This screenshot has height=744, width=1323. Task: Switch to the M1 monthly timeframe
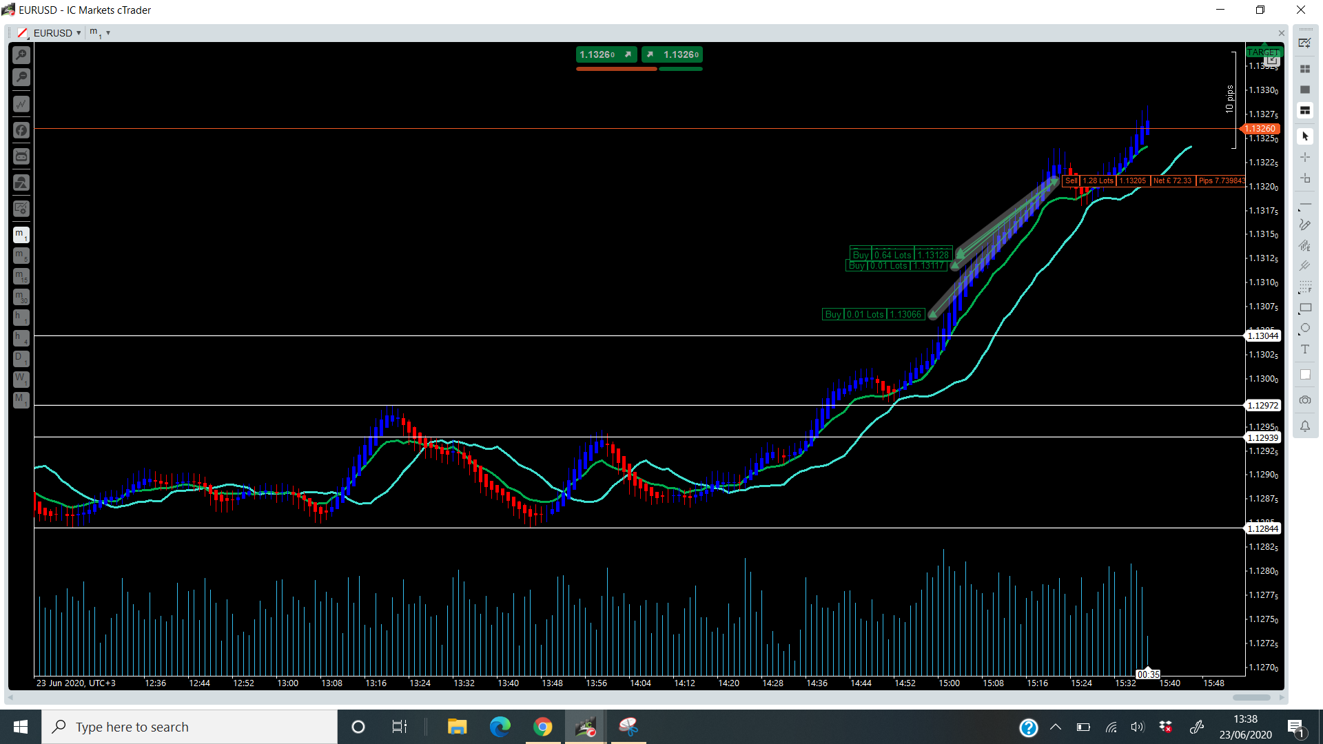(21, 400)
